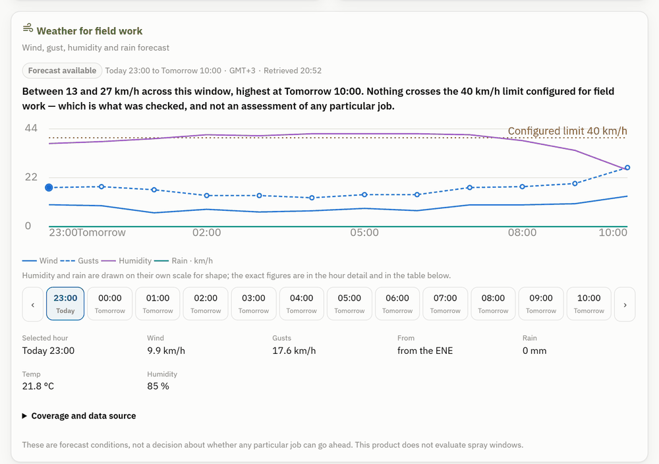
Task: Show earlier hours with the left chevron
Action: 33,304
